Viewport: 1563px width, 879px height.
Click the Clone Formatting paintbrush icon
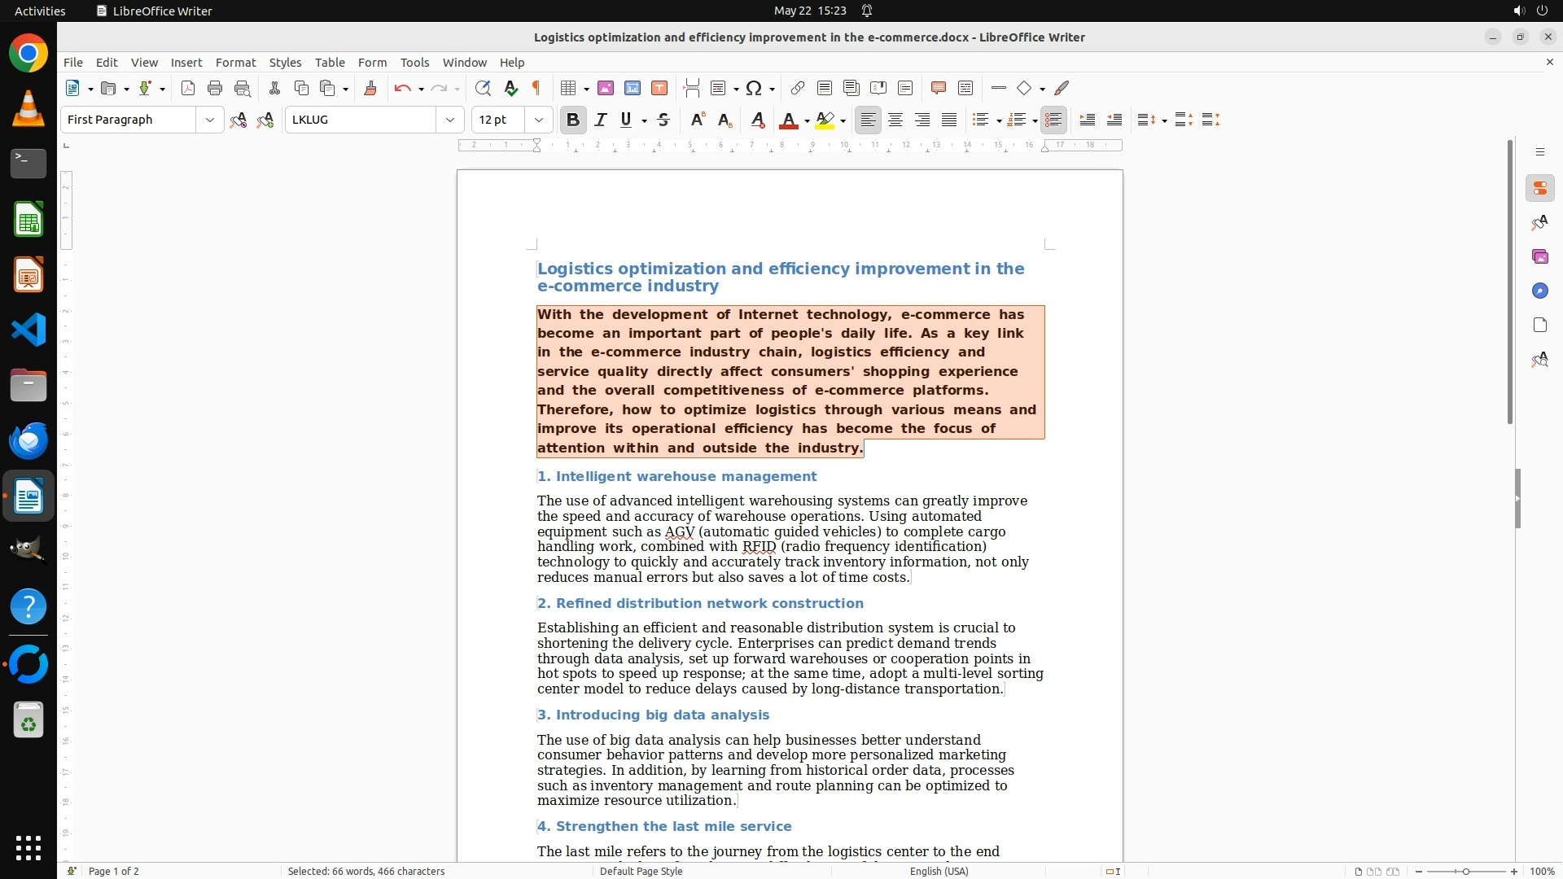click(x=370, y=88)
